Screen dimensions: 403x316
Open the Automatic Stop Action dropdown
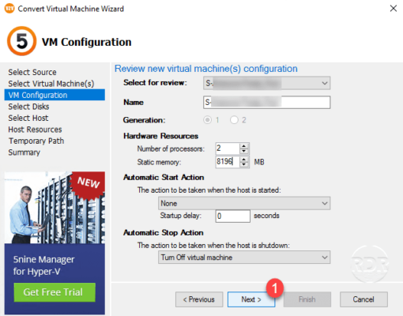pos(244,258)
